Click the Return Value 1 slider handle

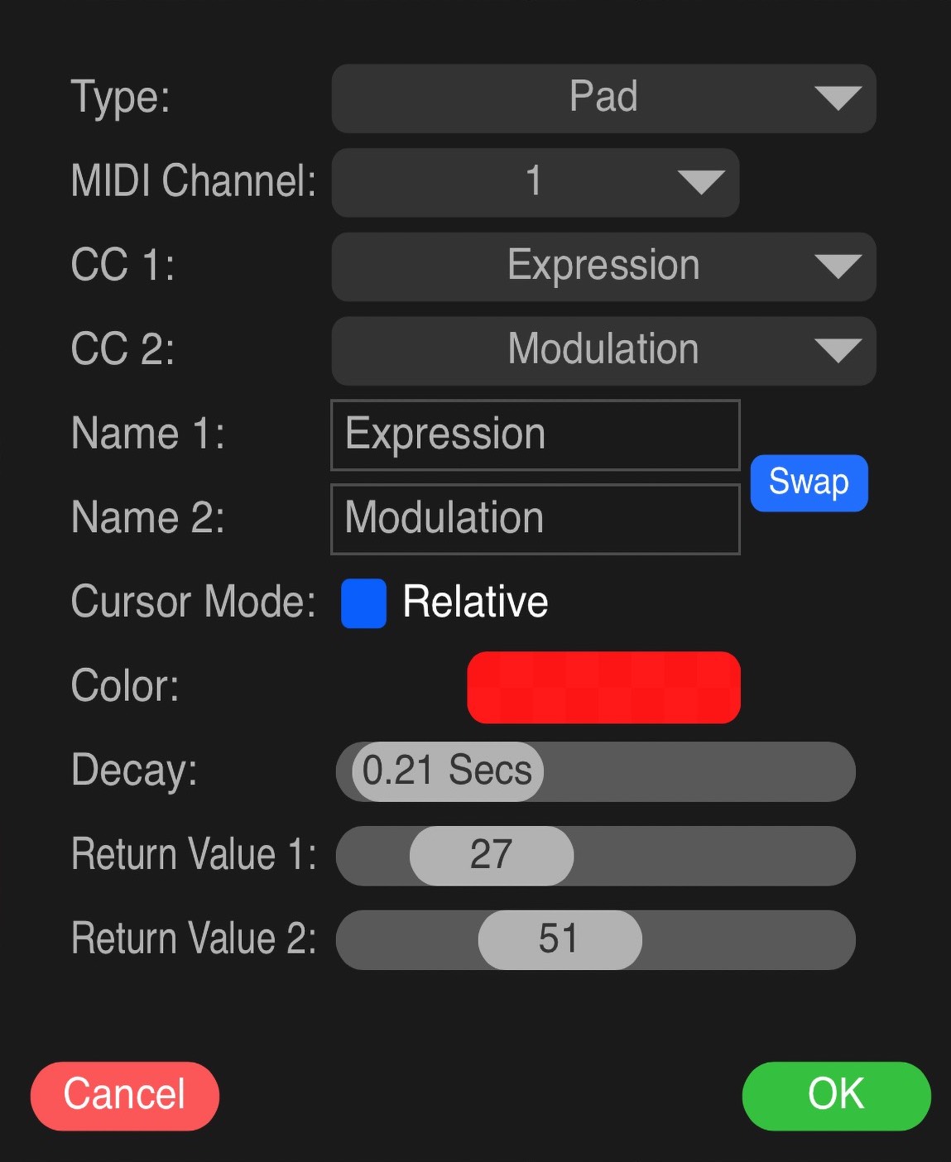pos(491,856)
